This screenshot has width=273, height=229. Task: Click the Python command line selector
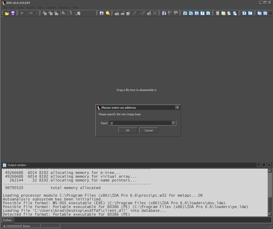tap(8, 220)
